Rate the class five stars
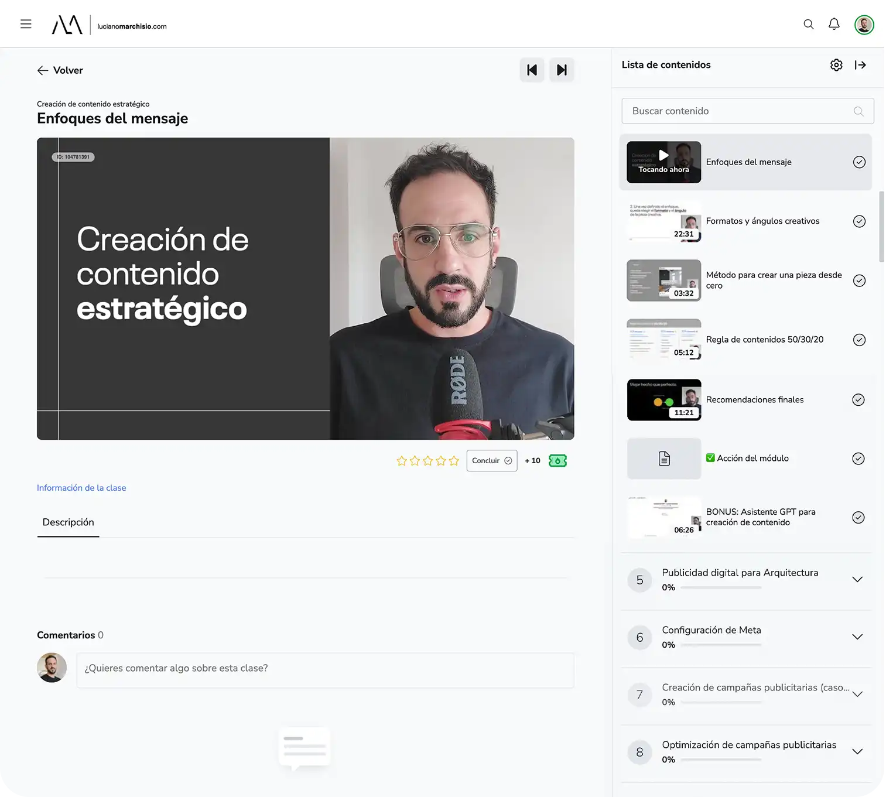This screenshot has height=797, width=886. tap(454, 461)
